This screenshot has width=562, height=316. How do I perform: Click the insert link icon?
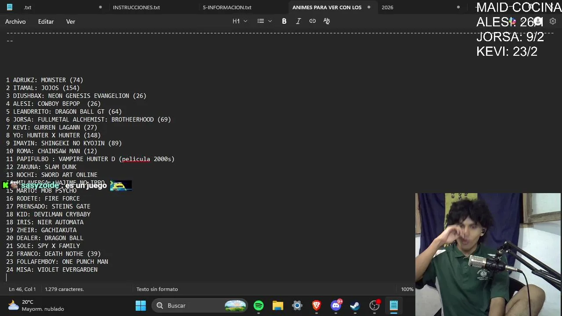313,21
